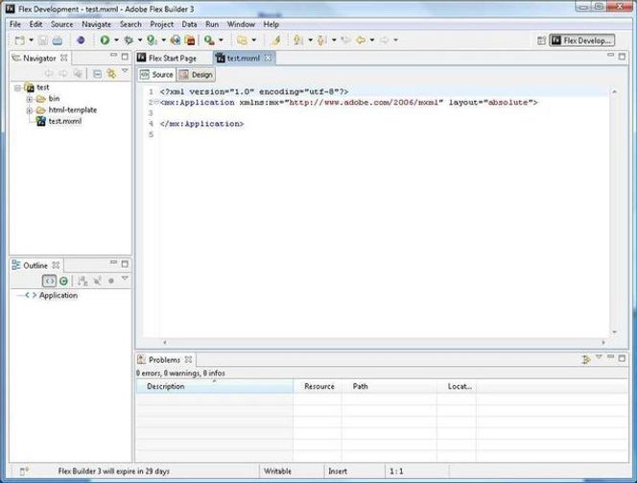Image resolution: width=637 pixels, height=483 pixels.
Task: Click the Path column header
Action: [x=389, y=386]
